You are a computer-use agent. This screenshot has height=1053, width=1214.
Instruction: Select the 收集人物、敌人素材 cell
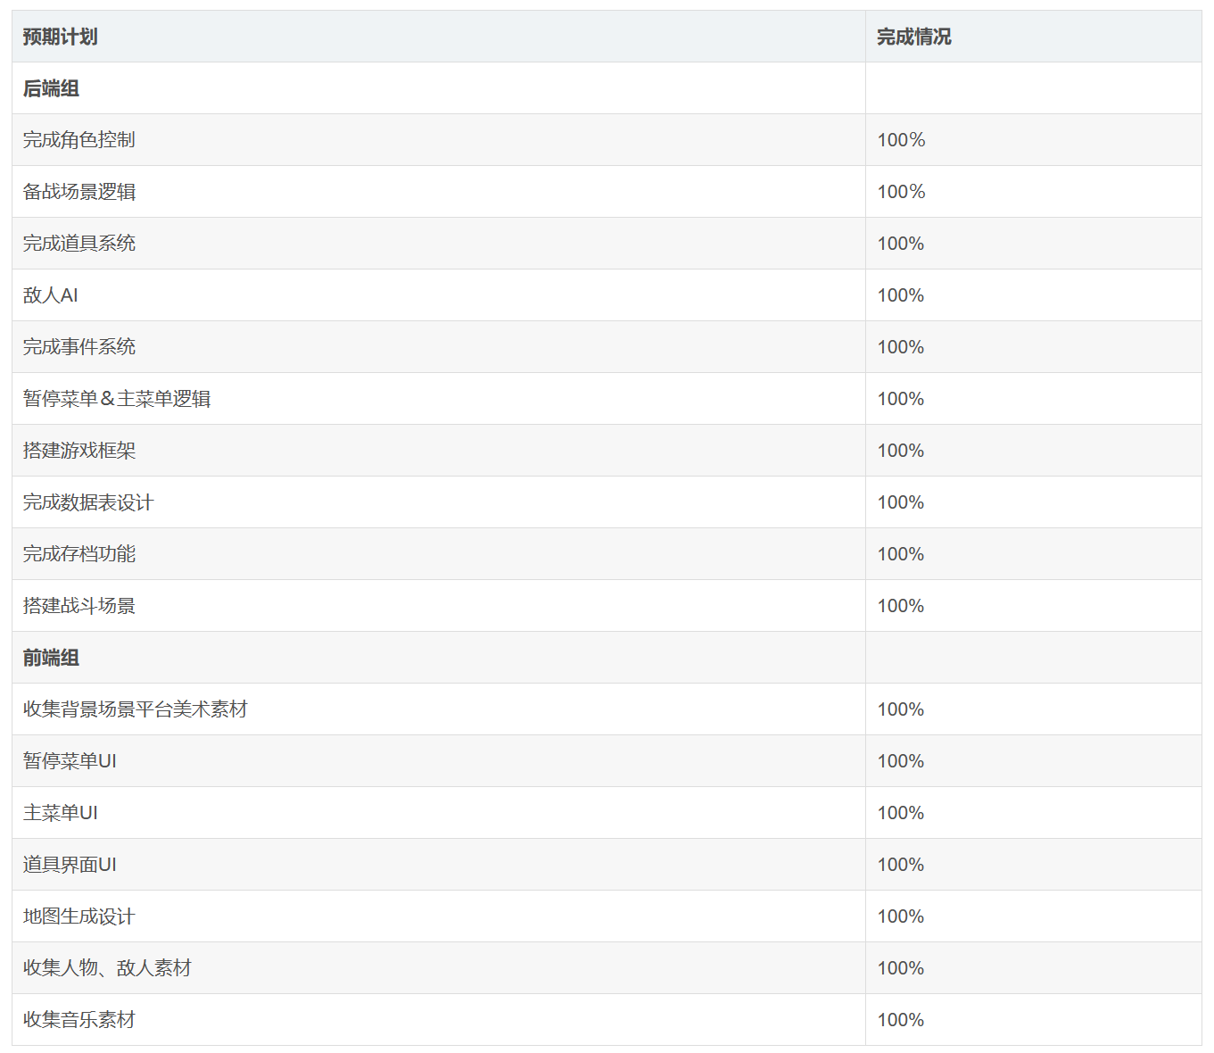(x=107, y=968)
